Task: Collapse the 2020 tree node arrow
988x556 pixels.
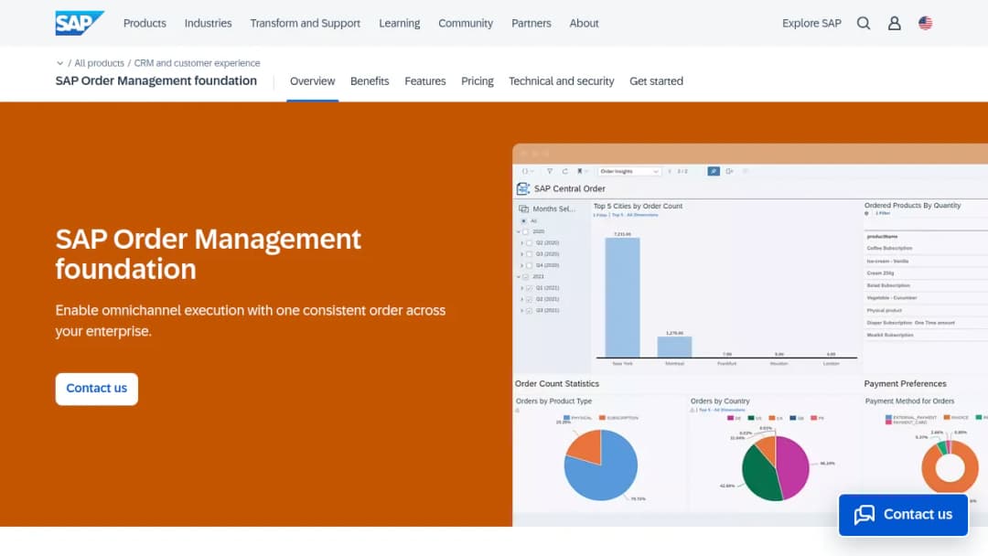Action: tap(519, 231)
